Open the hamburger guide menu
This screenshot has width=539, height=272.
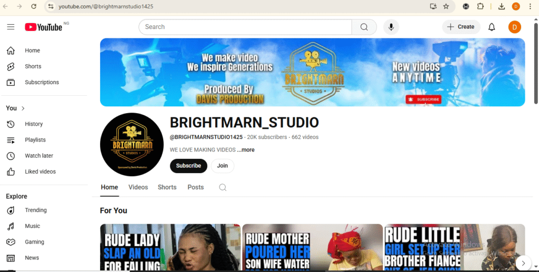click(x=11, y=27)
